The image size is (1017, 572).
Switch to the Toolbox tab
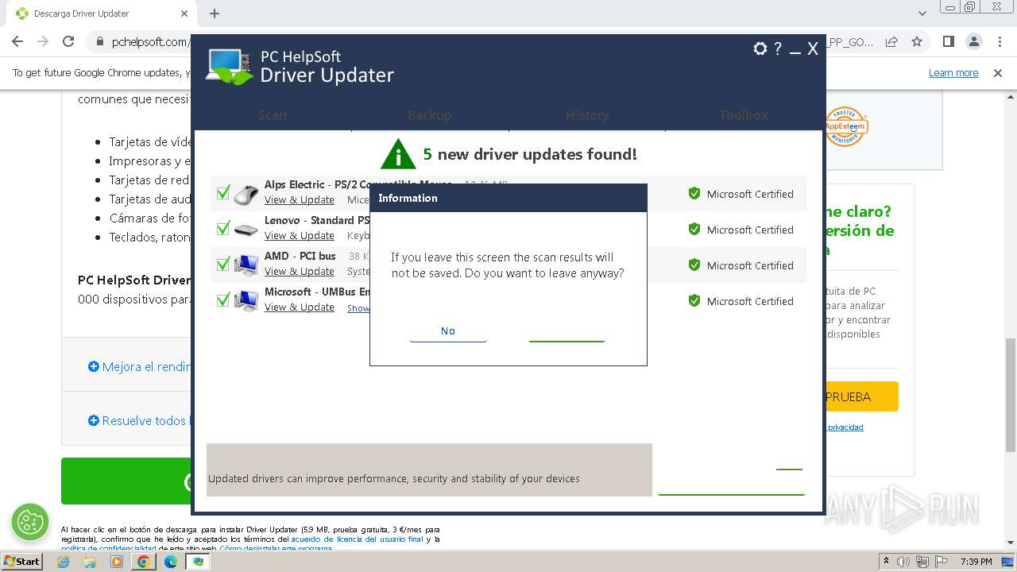point(744,115)
